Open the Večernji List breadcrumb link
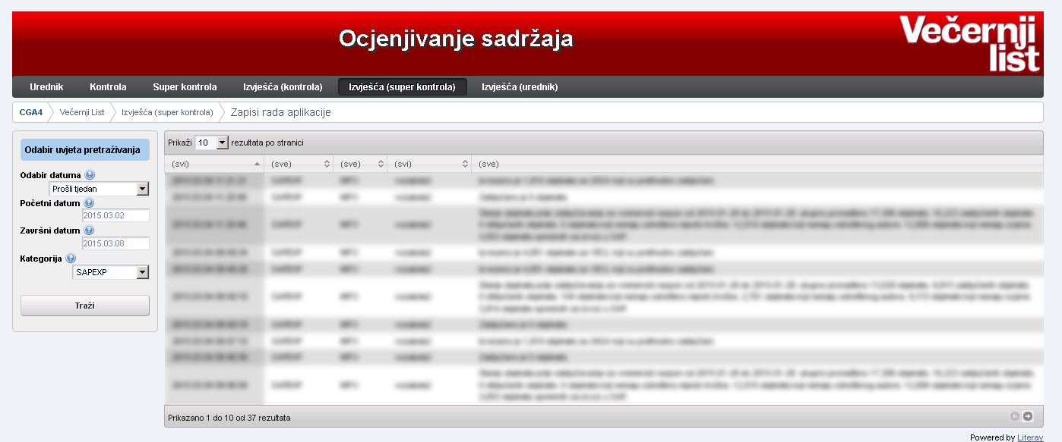Image resolution: width=1062 pixels, height=442 pixels. tap(82, 112)
